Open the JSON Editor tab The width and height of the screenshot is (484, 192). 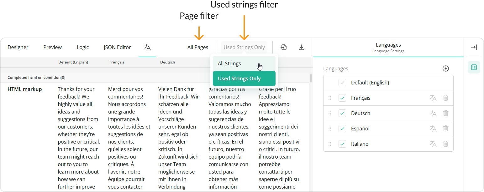tap(117, 47)
